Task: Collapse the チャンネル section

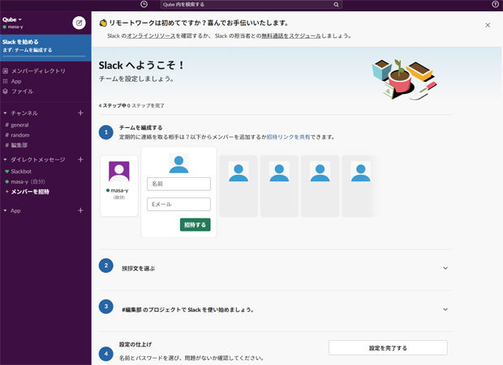Action: pos(5,113)
